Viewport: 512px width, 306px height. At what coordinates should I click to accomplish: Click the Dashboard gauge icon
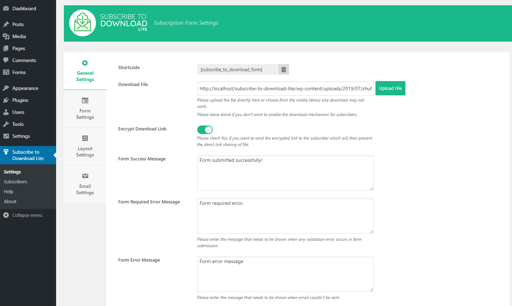(x=6, y=8)
